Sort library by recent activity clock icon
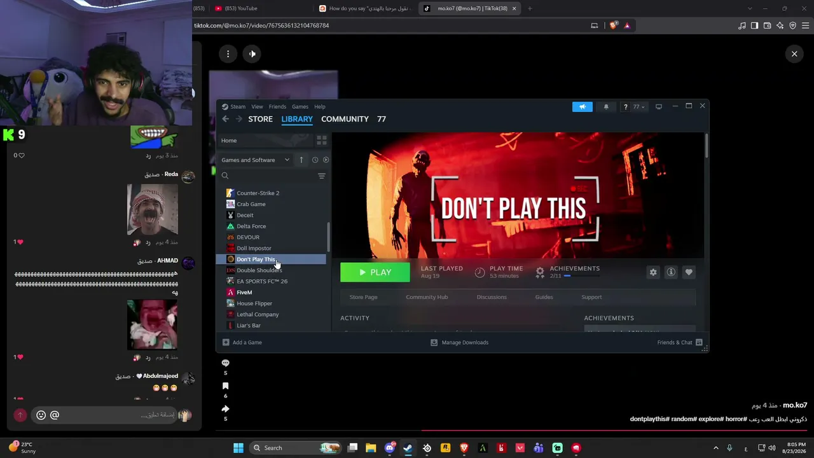 [315, 160]
